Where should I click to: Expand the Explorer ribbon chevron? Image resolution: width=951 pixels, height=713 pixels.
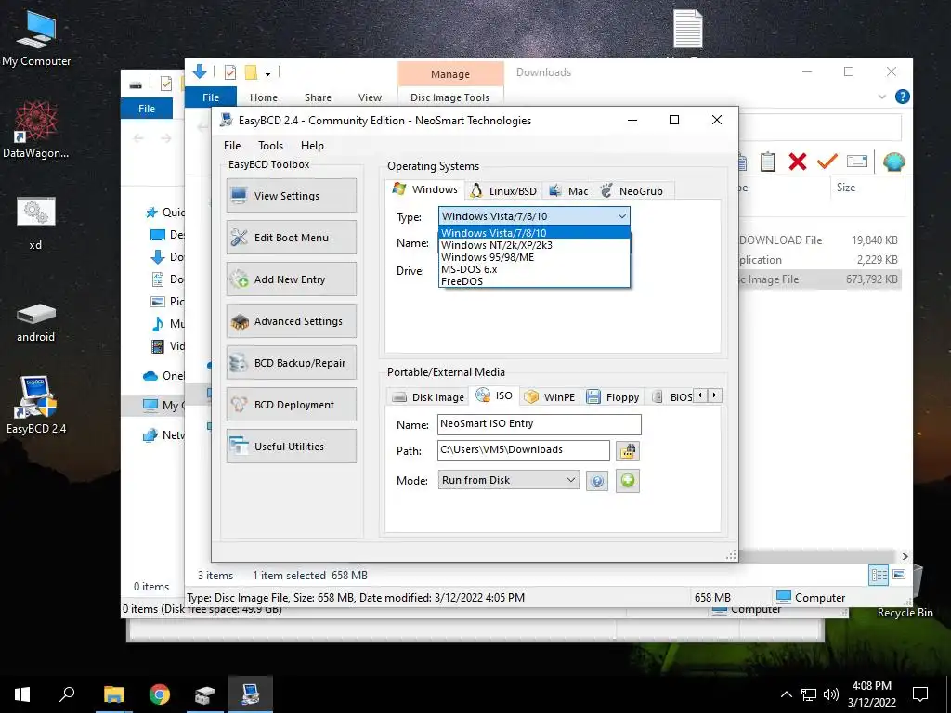point(882,97)
